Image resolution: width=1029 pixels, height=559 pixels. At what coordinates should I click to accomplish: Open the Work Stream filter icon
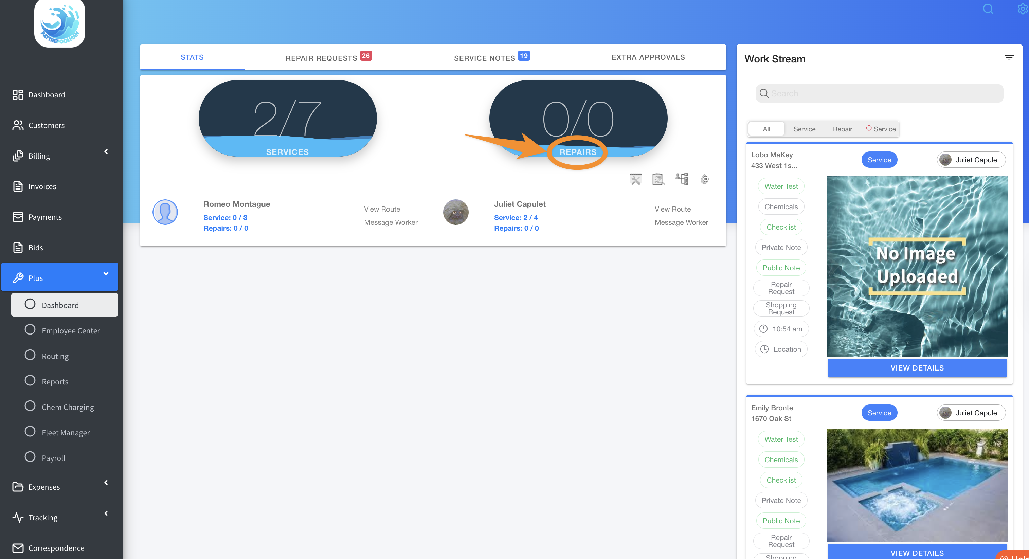tap(1009, 58)
